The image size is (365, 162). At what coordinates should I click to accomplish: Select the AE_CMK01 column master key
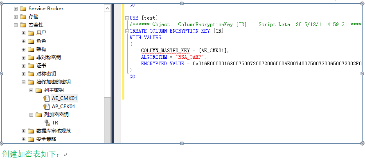(65, 98)
